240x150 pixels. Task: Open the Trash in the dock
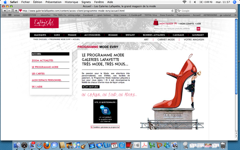pos(224,145)
